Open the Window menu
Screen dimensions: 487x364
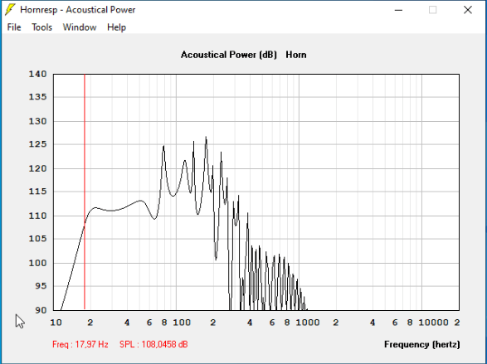(80, 27)
